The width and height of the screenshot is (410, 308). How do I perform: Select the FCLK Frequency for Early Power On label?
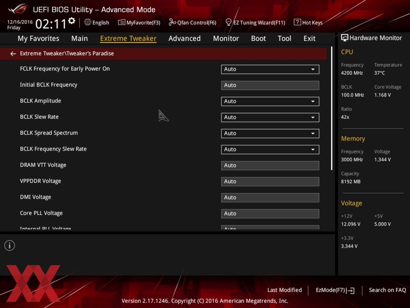[65, 69]
